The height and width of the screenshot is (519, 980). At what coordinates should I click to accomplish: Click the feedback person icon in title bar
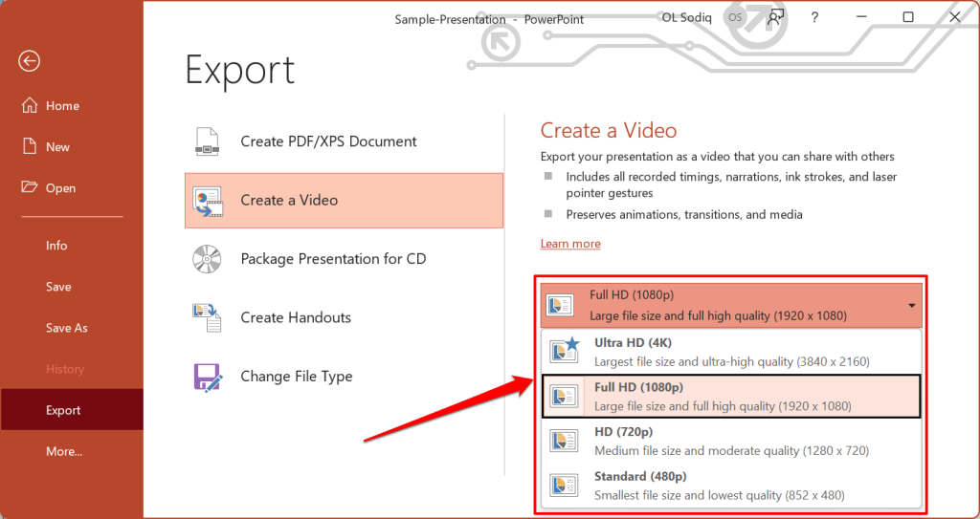tap(775, 17)
